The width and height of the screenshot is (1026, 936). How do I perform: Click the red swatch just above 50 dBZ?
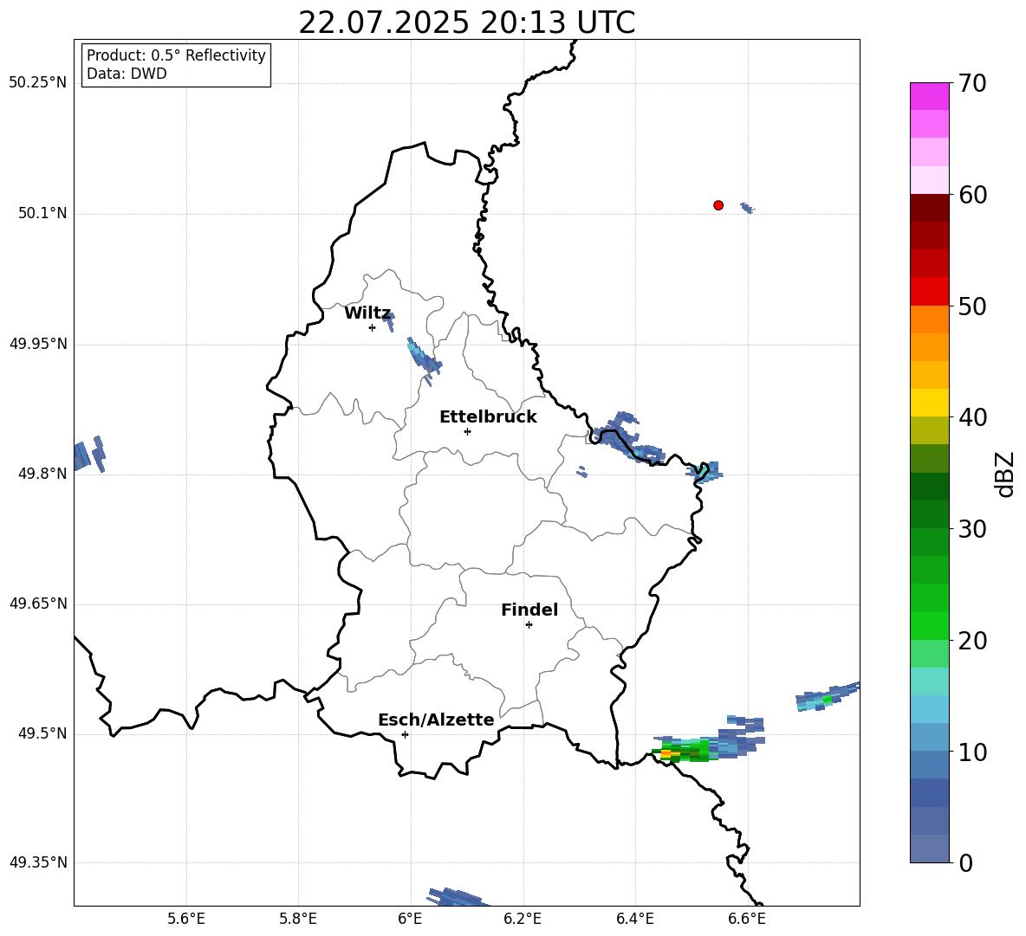[x=929, y=292]
